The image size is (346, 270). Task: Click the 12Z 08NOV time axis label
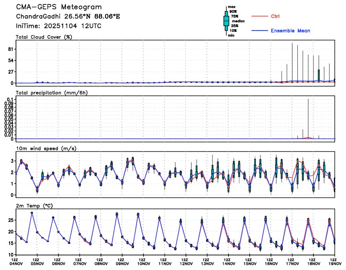[x=101, y=262]
